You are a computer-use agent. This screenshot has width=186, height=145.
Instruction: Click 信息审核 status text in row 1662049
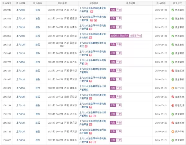(179, 53)
